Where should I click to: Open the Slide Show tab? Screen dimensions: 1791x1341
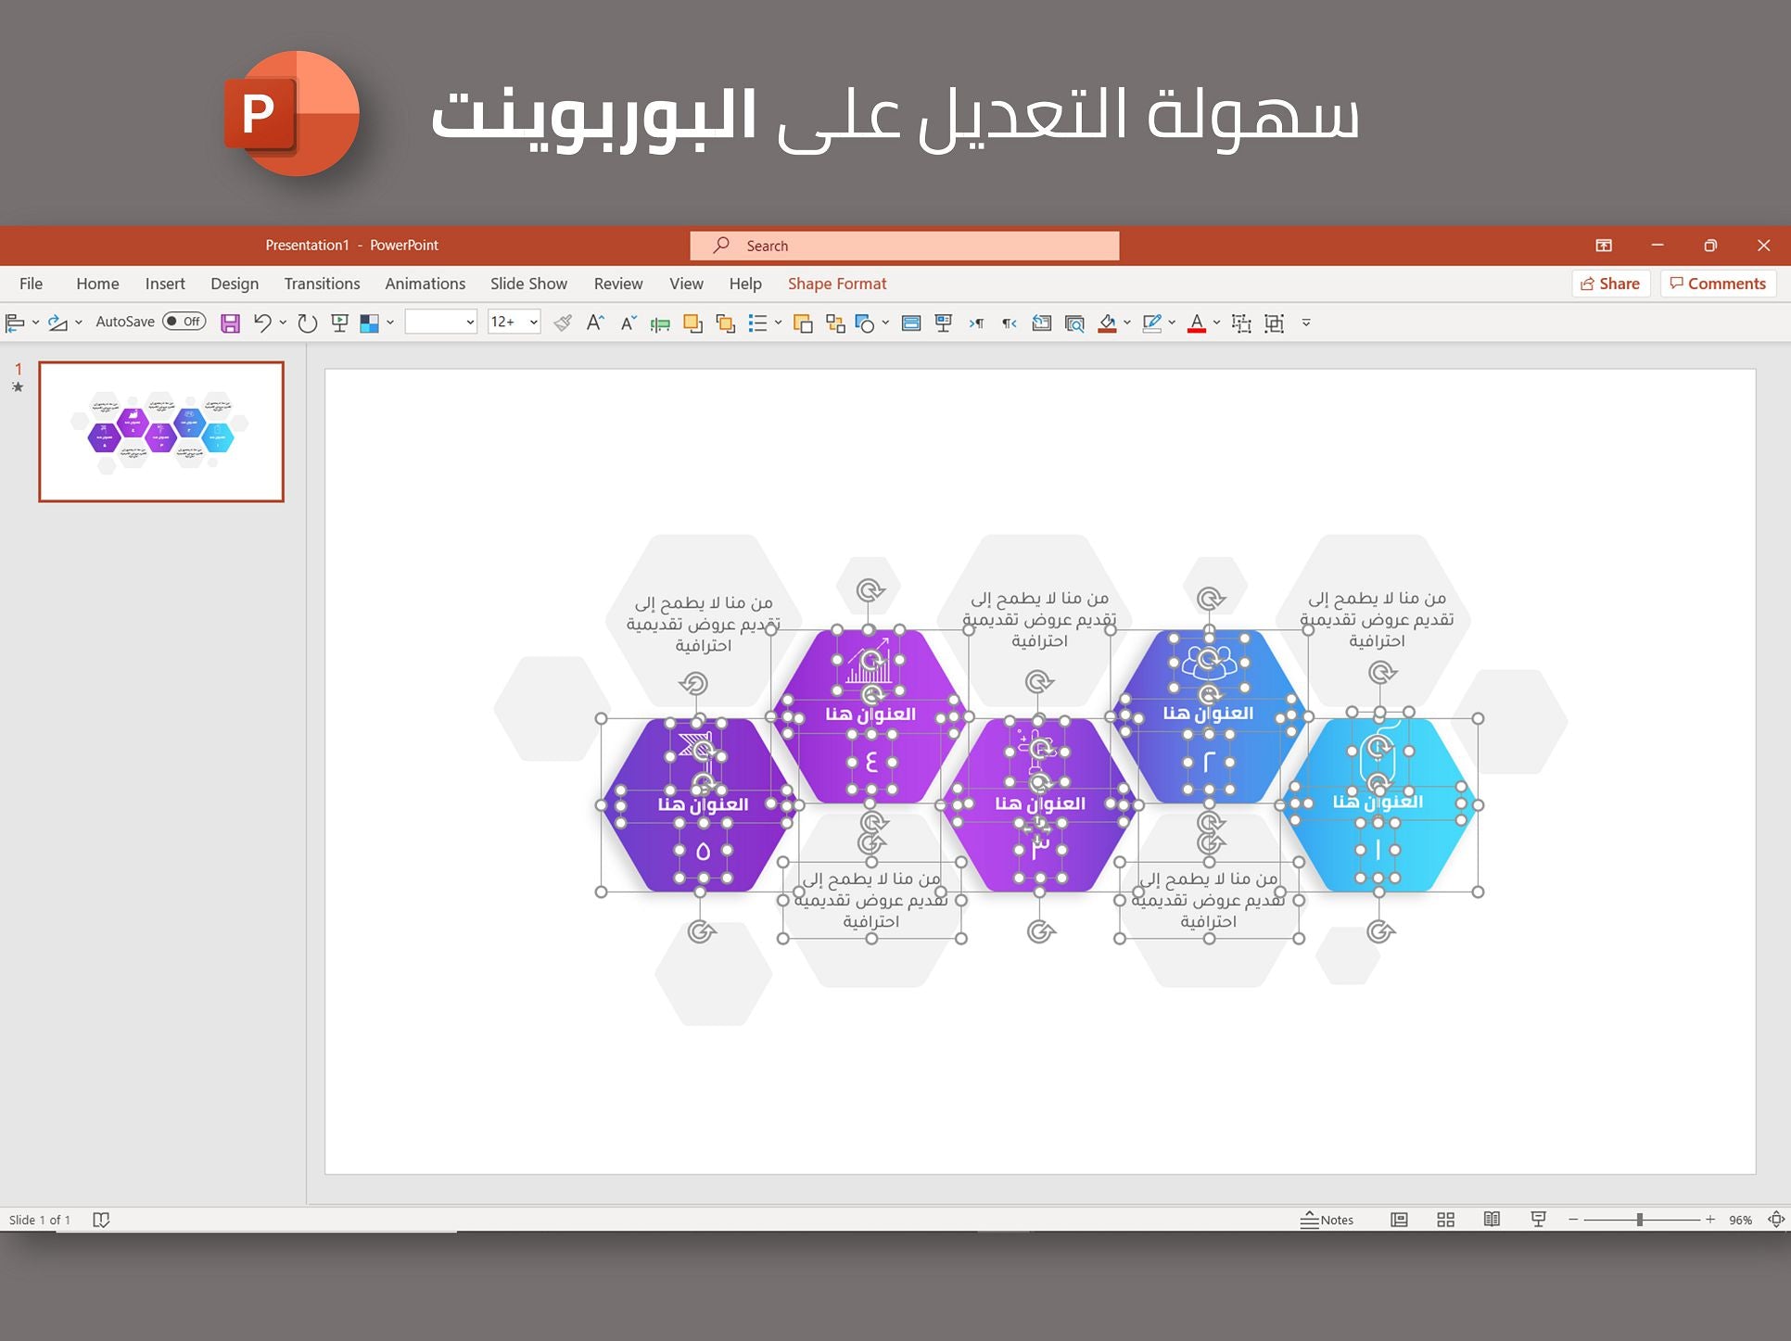point(528,284)
